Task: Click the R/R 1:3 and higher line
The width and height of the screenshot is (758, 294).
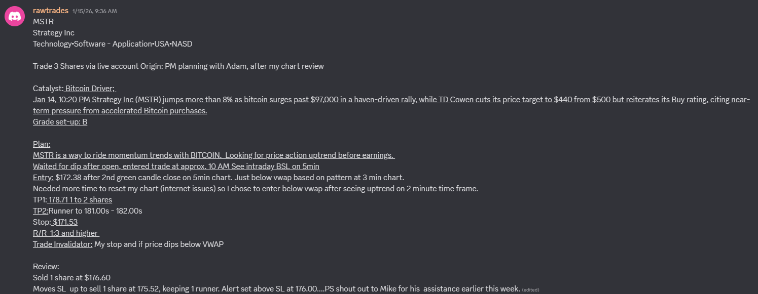Action: coord(66,233)
